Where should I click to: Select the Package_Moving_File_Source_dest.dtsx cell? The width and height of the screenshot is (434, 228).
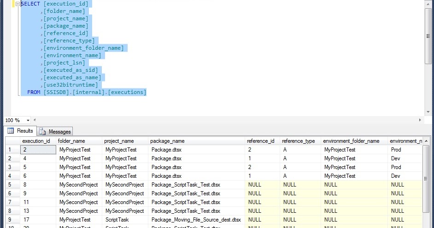[197, 220]
